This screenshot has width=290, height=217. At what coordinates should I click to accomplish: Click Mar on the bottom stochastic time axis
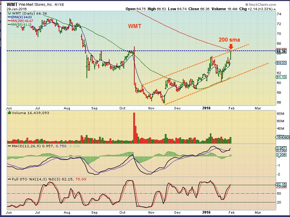pos(258,212)
